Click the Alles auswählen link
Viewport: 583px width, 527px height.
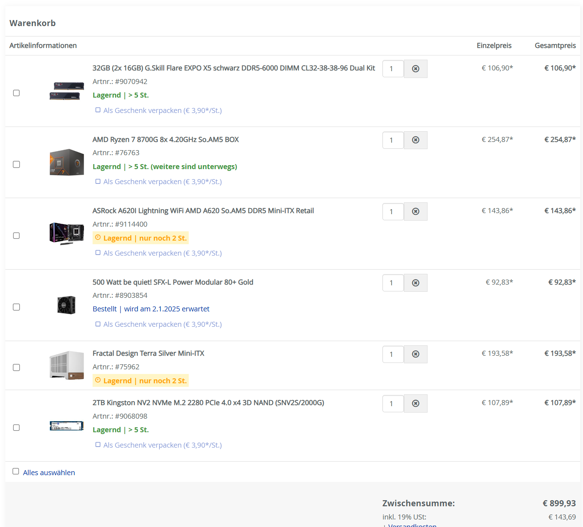point(49,473)
